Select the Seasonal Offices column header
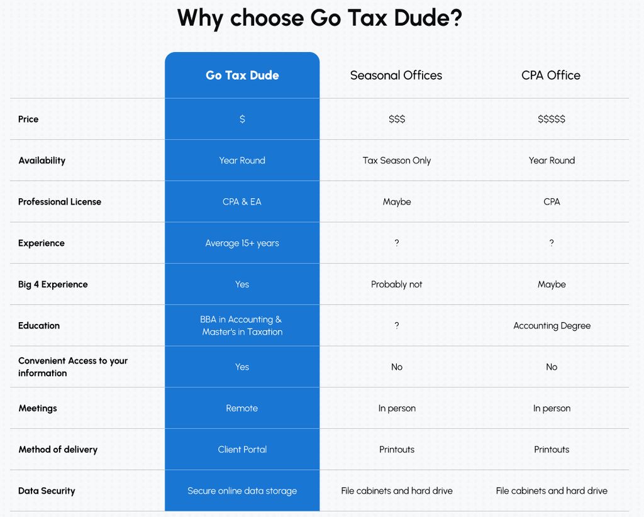 [396, 75]
